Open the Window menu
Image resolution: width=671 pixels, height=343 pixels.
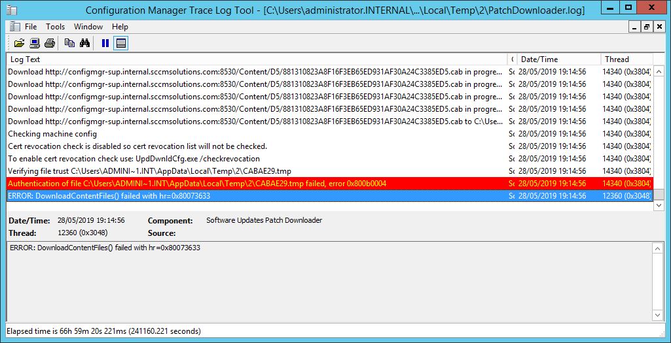88,27
